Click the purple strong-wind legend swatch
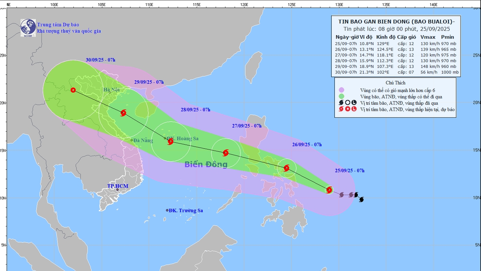The image size is (481, 271). (x=342, y=90)
